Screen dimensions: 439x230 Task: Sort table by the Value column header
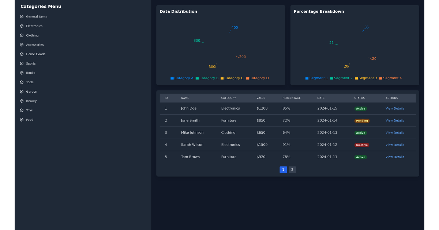pyautogui.click(x=261, y=98)
